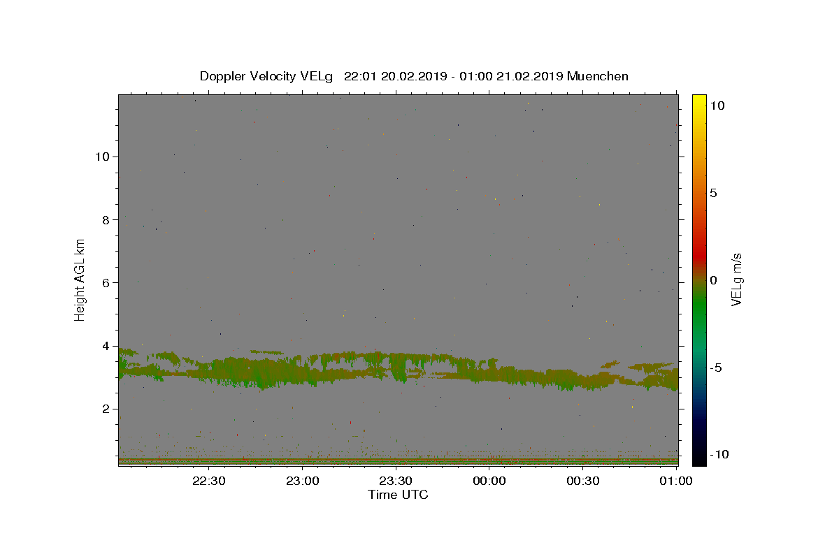The image size is (839, 559).
Task: Click the height tick label 10
Action: [x=101, y=157]
